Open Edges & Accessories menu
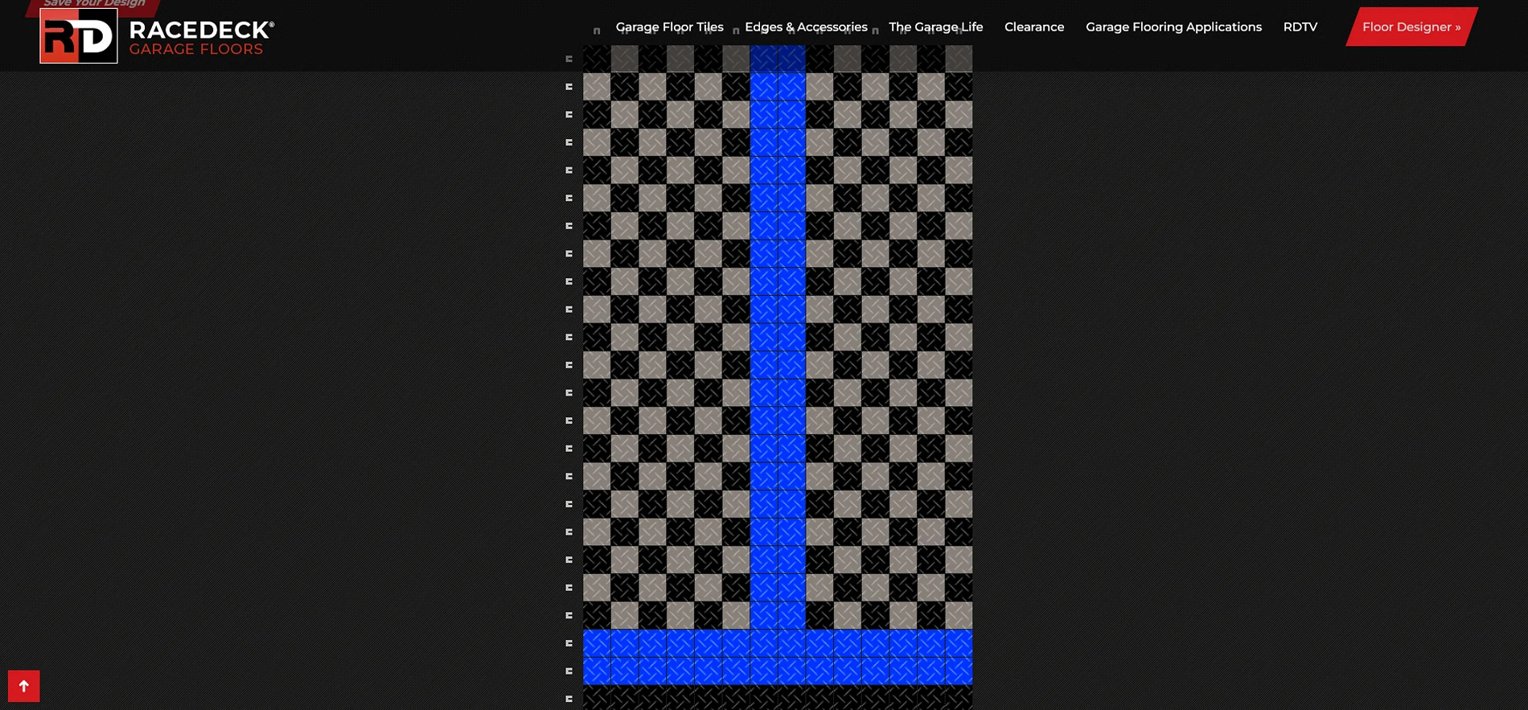The width and height of the screenshot is (1528, 710). coord(806,27)
